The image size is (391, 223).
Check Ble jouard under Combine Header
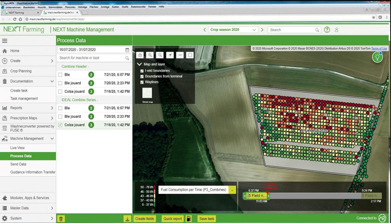pyautogui.click(x=60, y=83)
